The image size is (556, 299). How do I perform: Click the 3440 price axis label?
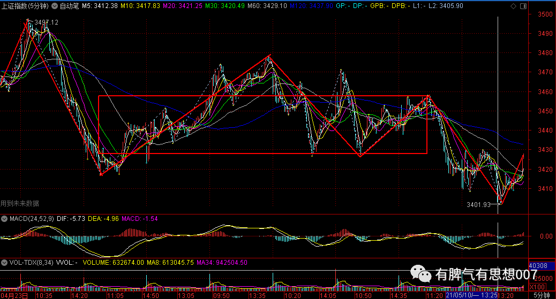[x=545, y=131]
